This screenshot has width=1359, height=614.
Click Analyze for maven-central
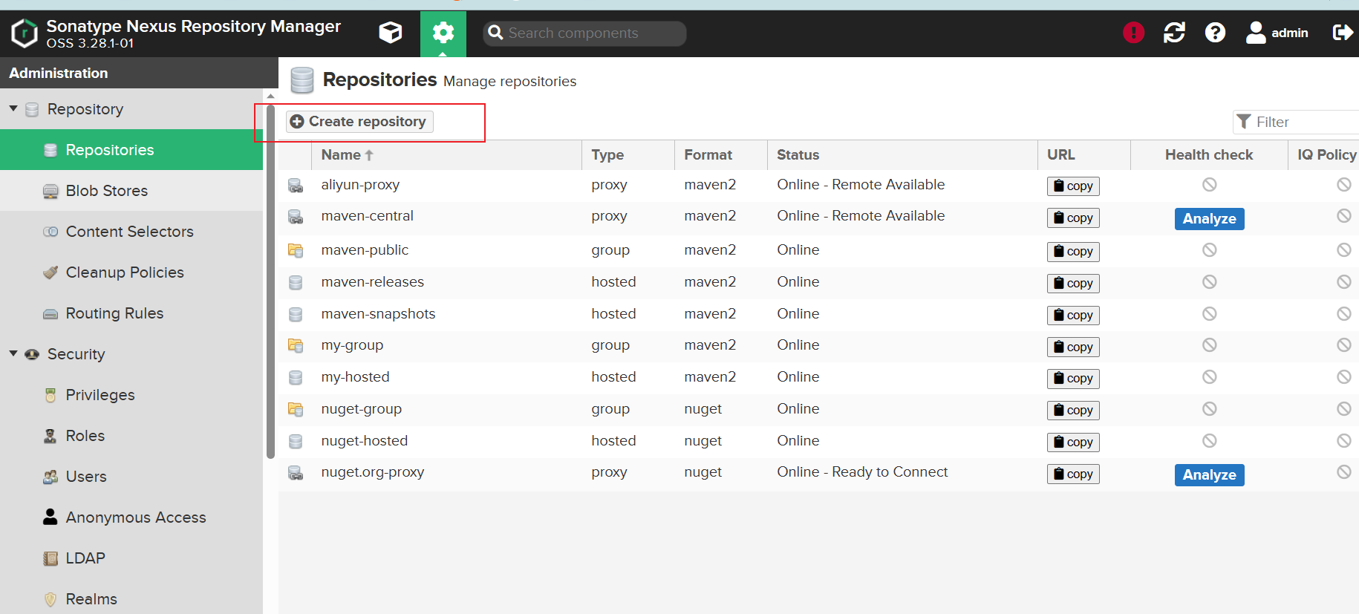[x=1208, y=219]
